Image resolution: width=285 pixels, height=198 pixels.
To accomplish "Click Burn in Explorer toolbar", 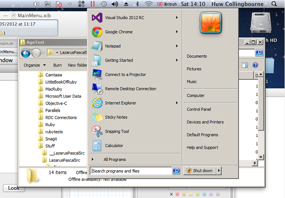I will coord(57,65).
